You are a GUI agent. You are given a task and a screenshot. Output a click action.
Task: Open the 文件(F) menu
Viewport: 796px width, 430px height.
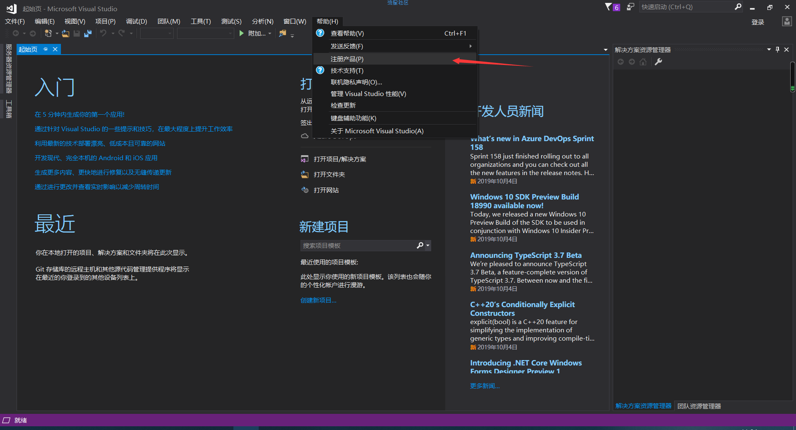tap(15, 22)
